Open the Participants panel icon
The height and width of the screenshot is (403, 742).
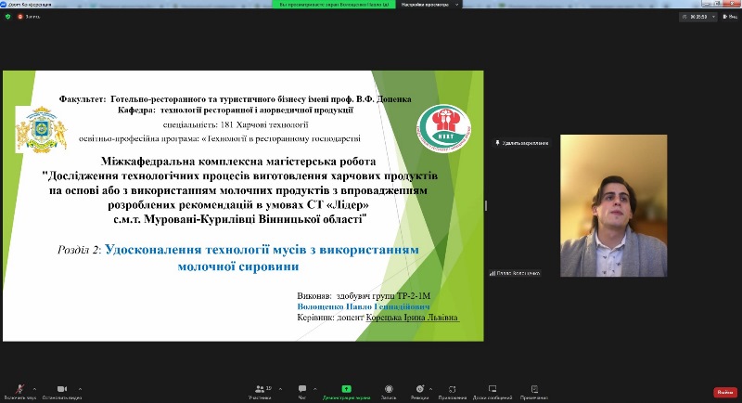(x=260, y=389)
